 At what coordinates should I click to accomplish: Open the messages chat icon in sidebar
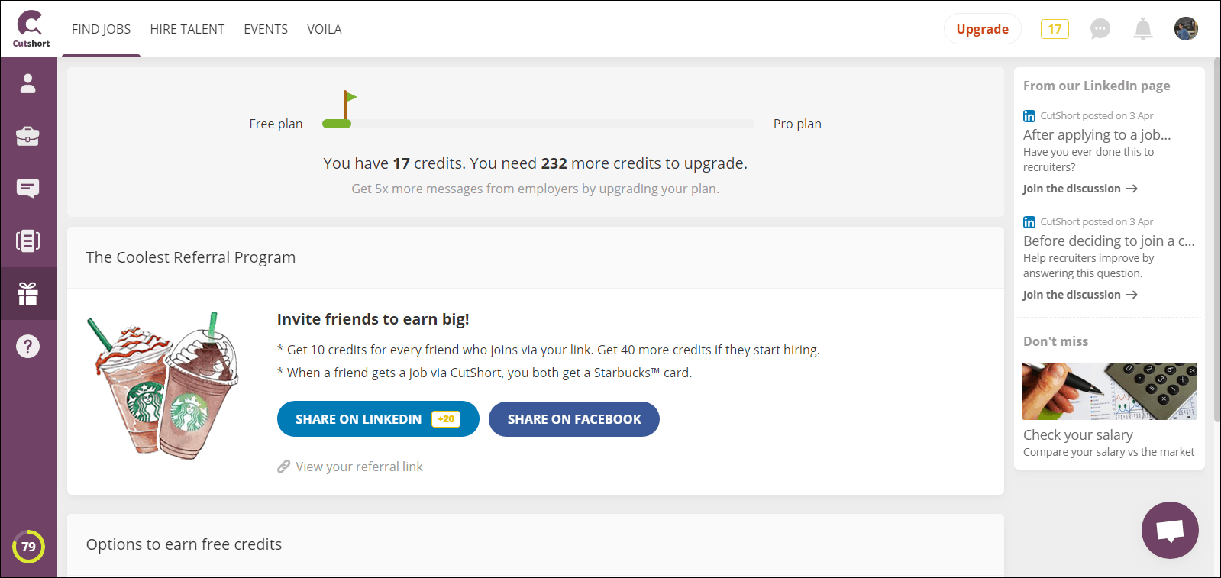(x=28, y=189)
